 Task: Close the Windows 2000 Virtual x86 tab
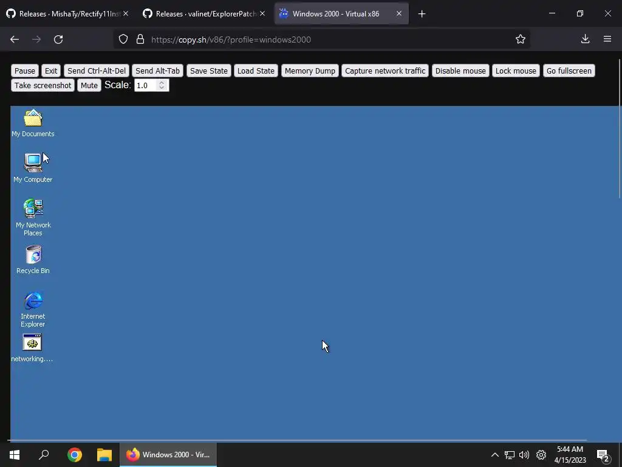pos(399,13)
